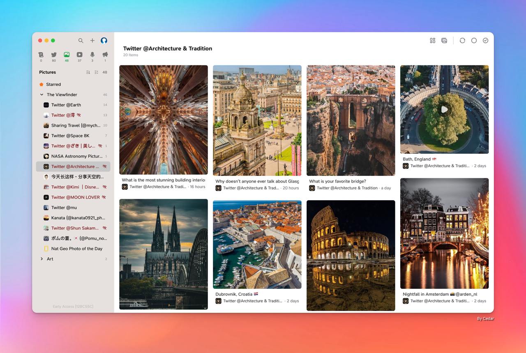Click the Twitter @Earth feed avatar icon
Screen dimensions: 526x353
46,105
